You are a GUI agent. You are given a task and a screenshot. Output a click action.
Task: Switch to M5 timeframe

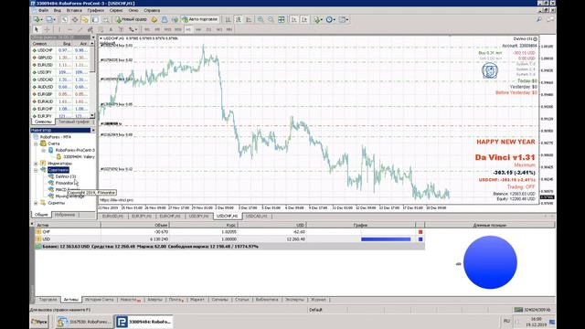tap(157, 29)
